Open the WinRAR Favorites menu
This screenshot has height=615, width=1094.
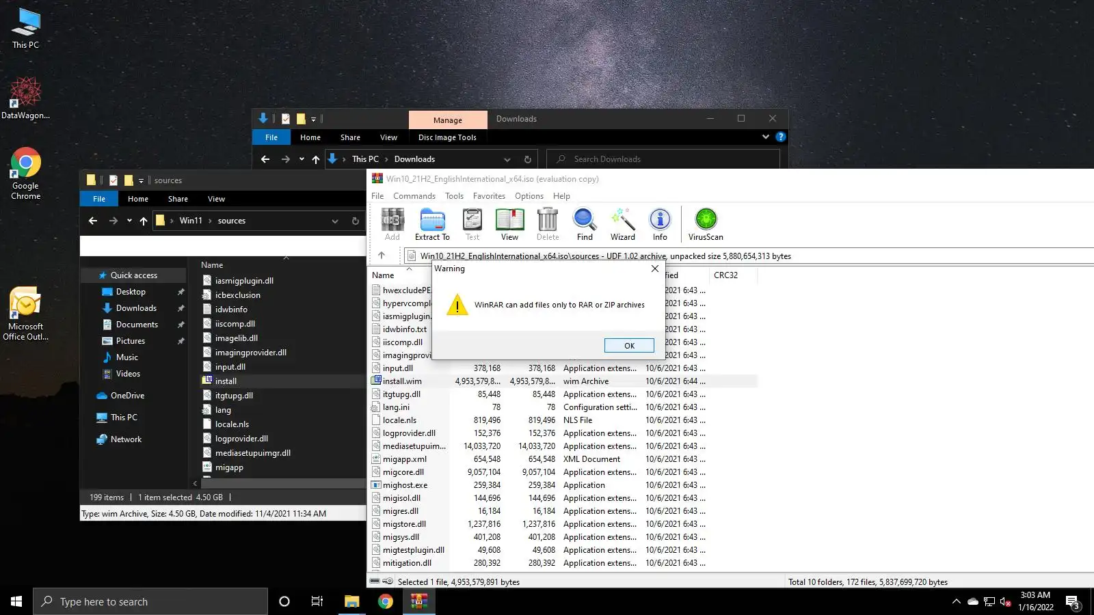pos(490,196)
